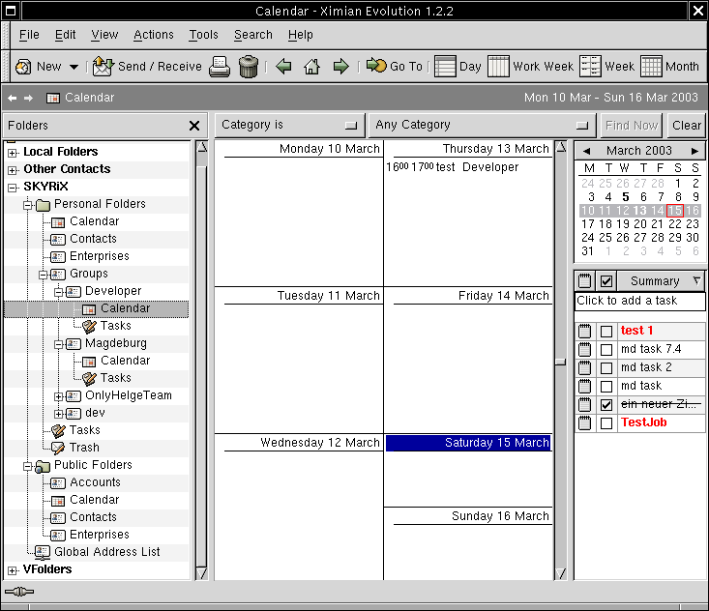Select Saturday 15 March day header
This screenshot has height=611, width=709.
[468, 443]
